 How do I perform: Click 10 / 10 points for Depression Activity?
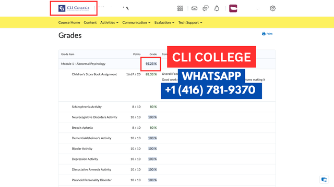pyautogui.click(x=136, y=159)
